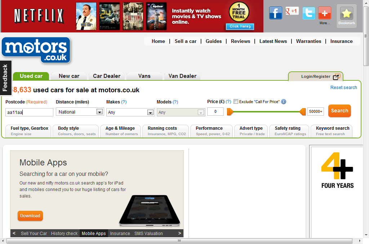Expand Keyword search filter

pyautogui.click(x=332, y=131)
